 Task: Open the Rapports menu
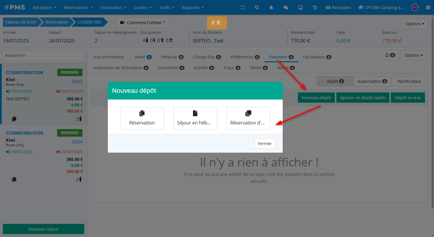coord(193,8)
